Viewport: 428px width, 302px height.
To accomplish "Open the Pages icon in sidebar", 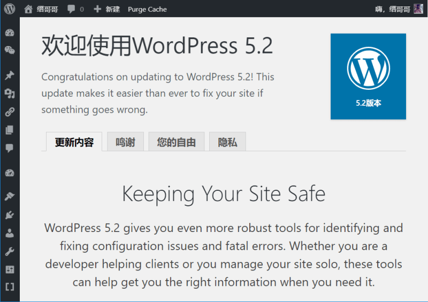I will (9, 130).
